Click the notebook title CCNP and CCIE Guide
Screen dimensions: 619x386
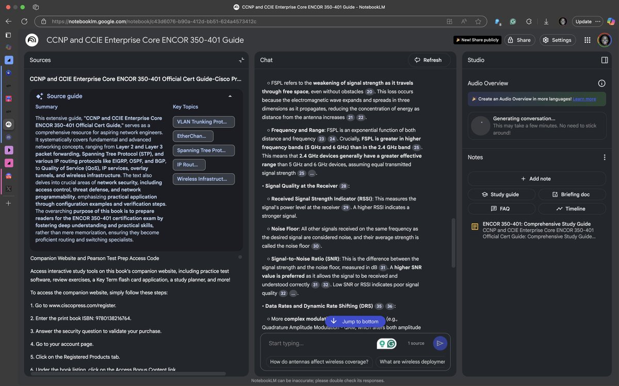pyautogui.click(x=145, y=40)
